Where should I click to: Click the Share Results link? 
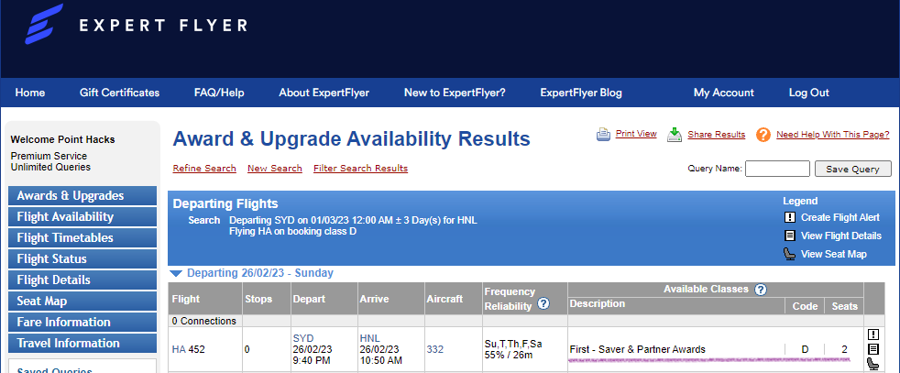[717, 135]
